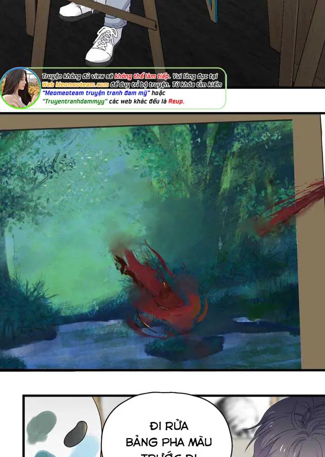Click "Meomeoteam truyện tranh đam mỹ" keyword text

(x=95, y=93)
